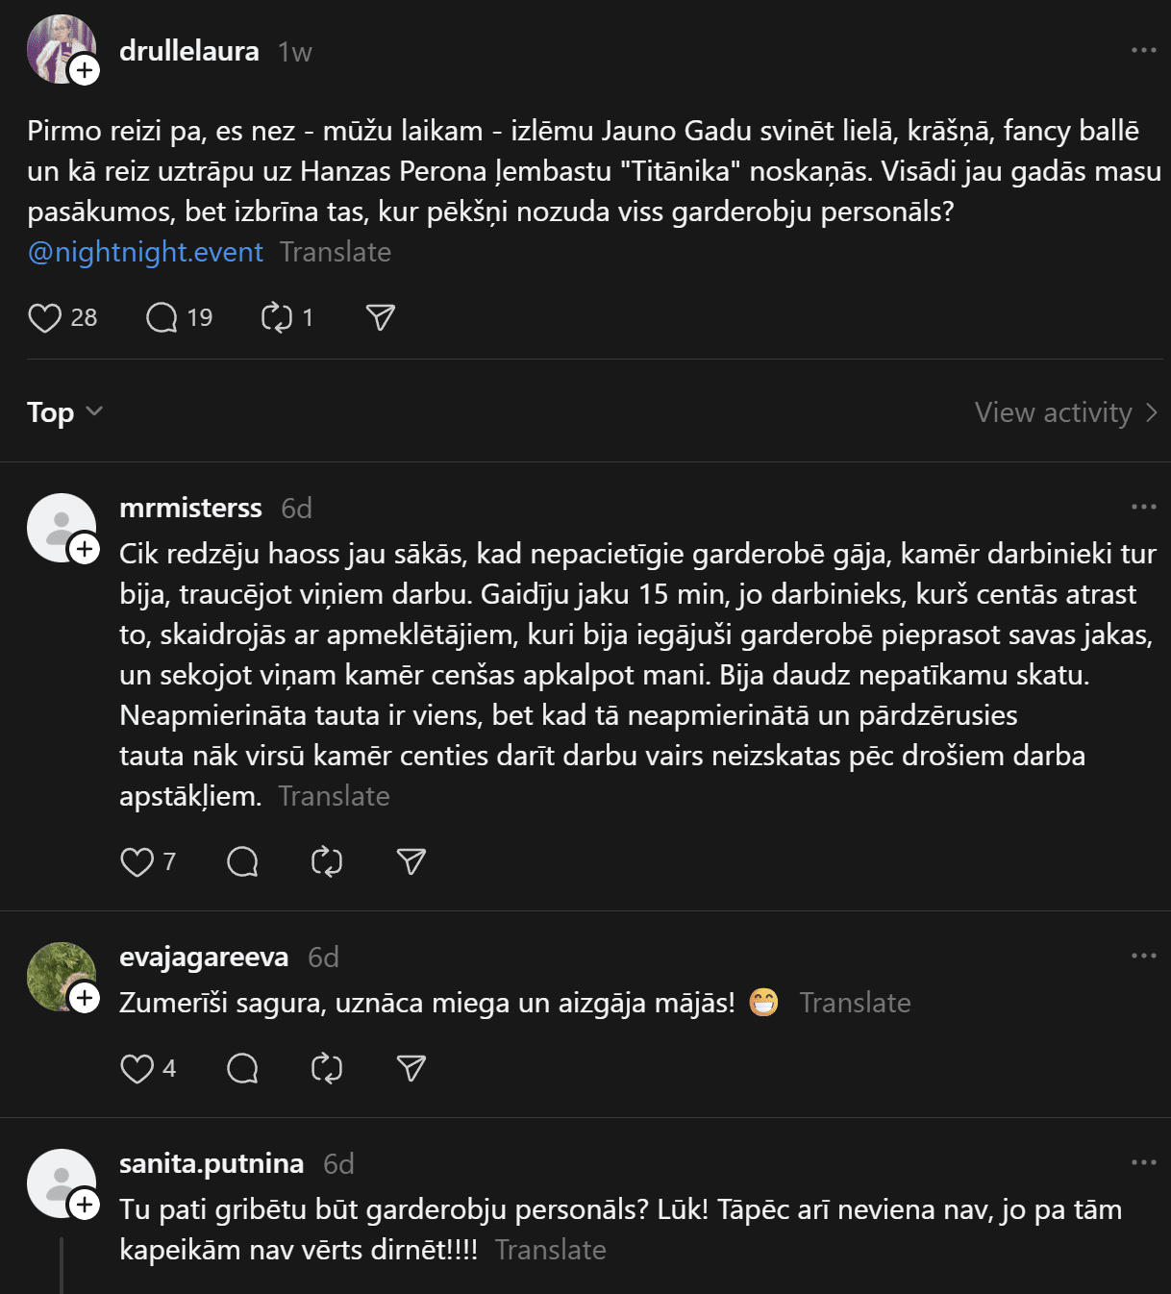Screen dimensions: 1171x1294
Task: Reply to mrmisterss's comment
Action: coord(242,862)
